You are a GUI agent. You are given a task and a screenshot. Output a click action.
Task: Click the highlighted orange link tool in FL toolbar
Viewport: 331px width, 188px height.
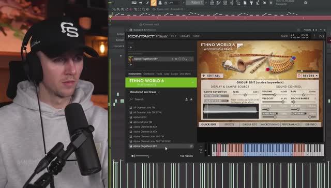tap(154, 3)
